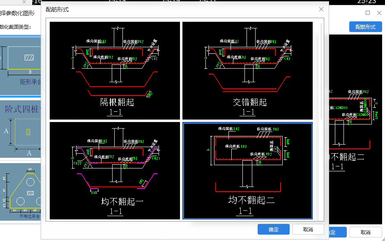385x242 pixels.
Task: Select the 均不翻起一 reinforcement thumbnail
Action: point(115,171)
